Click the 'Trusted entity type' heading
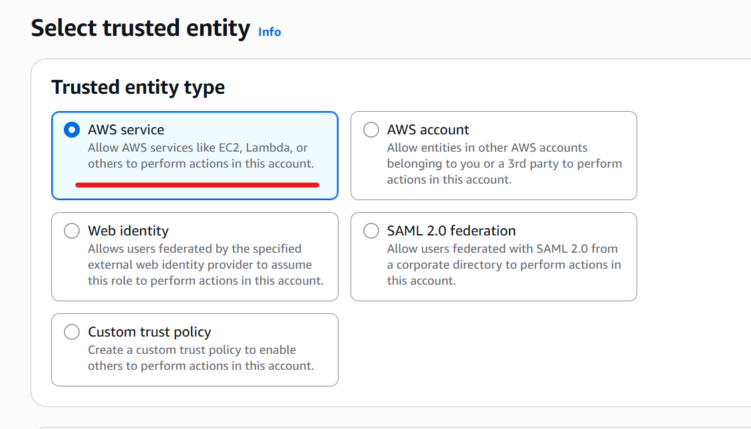 pyautogui.click(x=138, y=88)
